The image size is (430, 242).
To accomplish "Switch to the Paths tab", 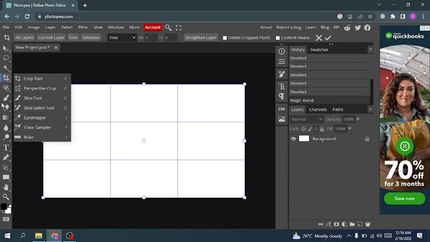I will coord(337,110).
